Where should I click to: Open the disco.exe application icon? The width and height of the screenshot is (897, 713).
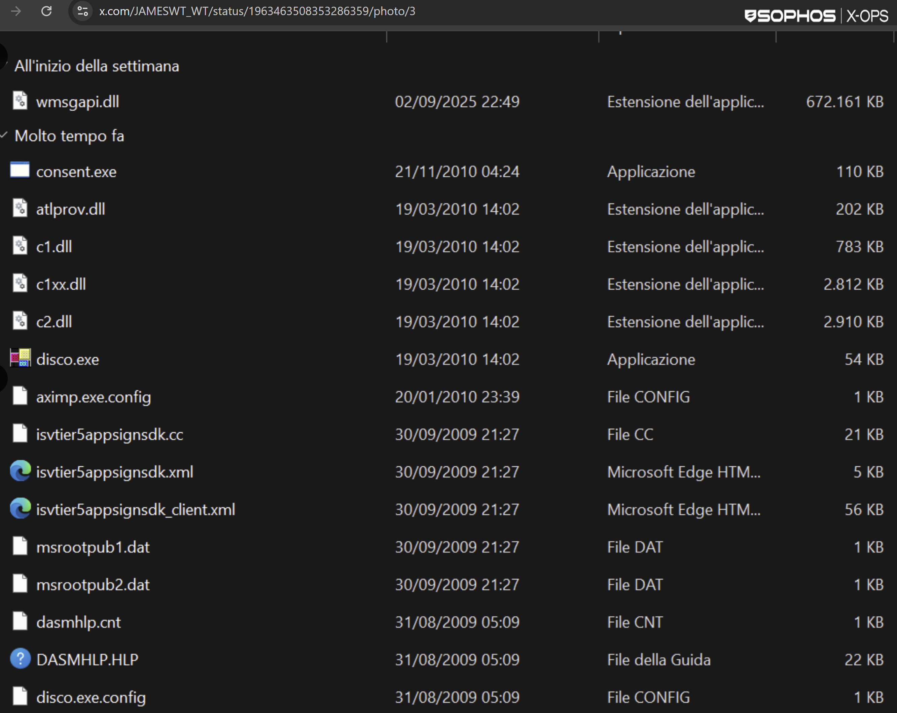click(21, 358)
